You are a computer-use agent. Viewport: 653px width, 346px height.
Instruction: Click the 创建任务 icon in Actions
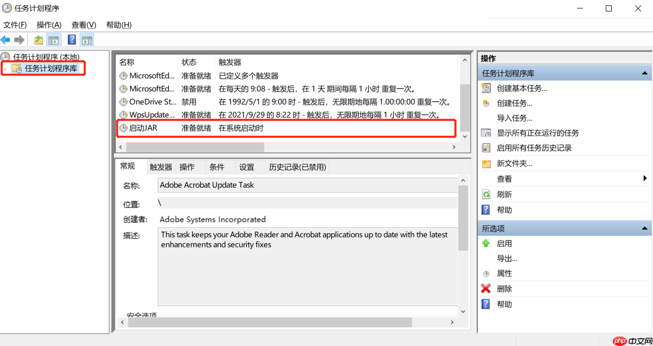487,103
